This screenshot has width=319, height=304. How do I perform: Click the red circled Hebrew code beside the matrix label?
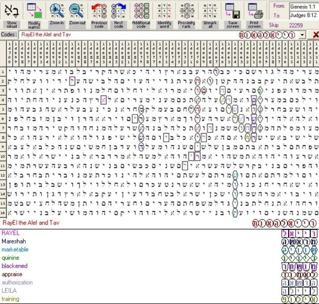pos(284,223)
